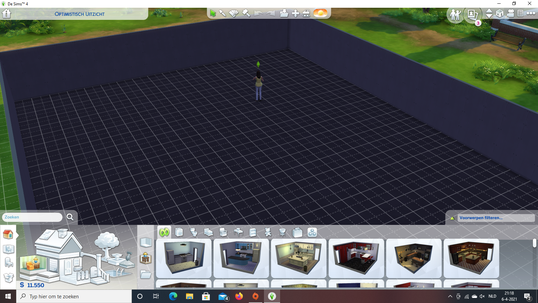This screenshot has height=303, width=538.
Task: Click the Optimistisch Uitzicht lot name
Action: 80,14
